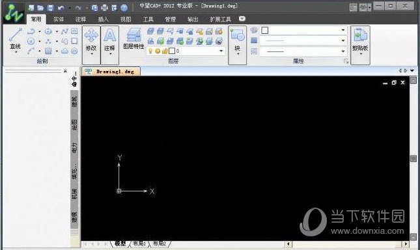Image resolution: width=420 pixels, height=250 pixels.
Task: Toggle layer freeze sun icon
Action: (x=158, y=51)
